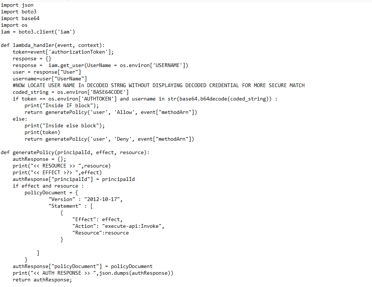Image resolution: width=372 pixels, height=287 pixels.
Task: Click the final 'return authResponse;' line
Action: (x=42, y=280)
